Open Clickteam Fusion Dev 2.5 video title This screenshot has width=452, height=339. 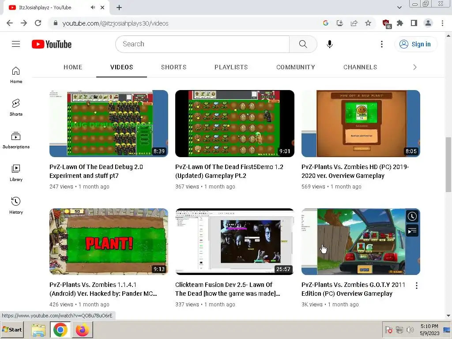coord(228,289)
